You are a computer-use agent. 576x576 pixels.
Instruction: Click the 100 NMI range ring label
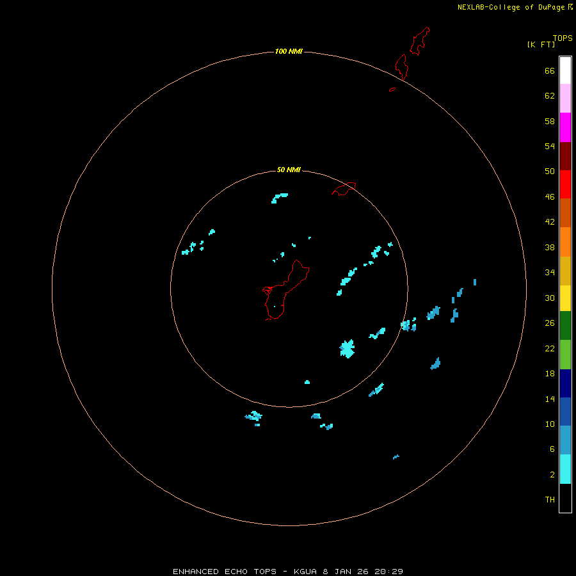tap(289, 51)
